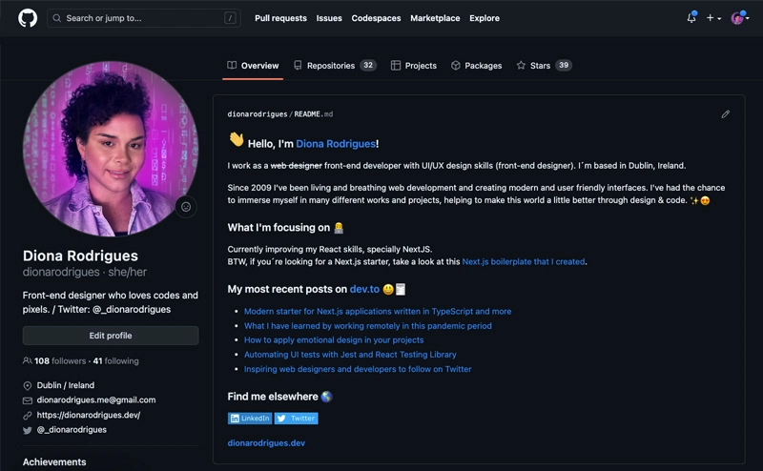Open the Next.js boilerplate that I created link
Screen dimensions: 763x471
click(x=523, y=262)
